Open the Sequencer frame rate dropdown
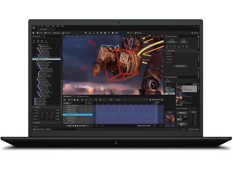Viewport: 233px width, 170px height. [x=119, y=99]
